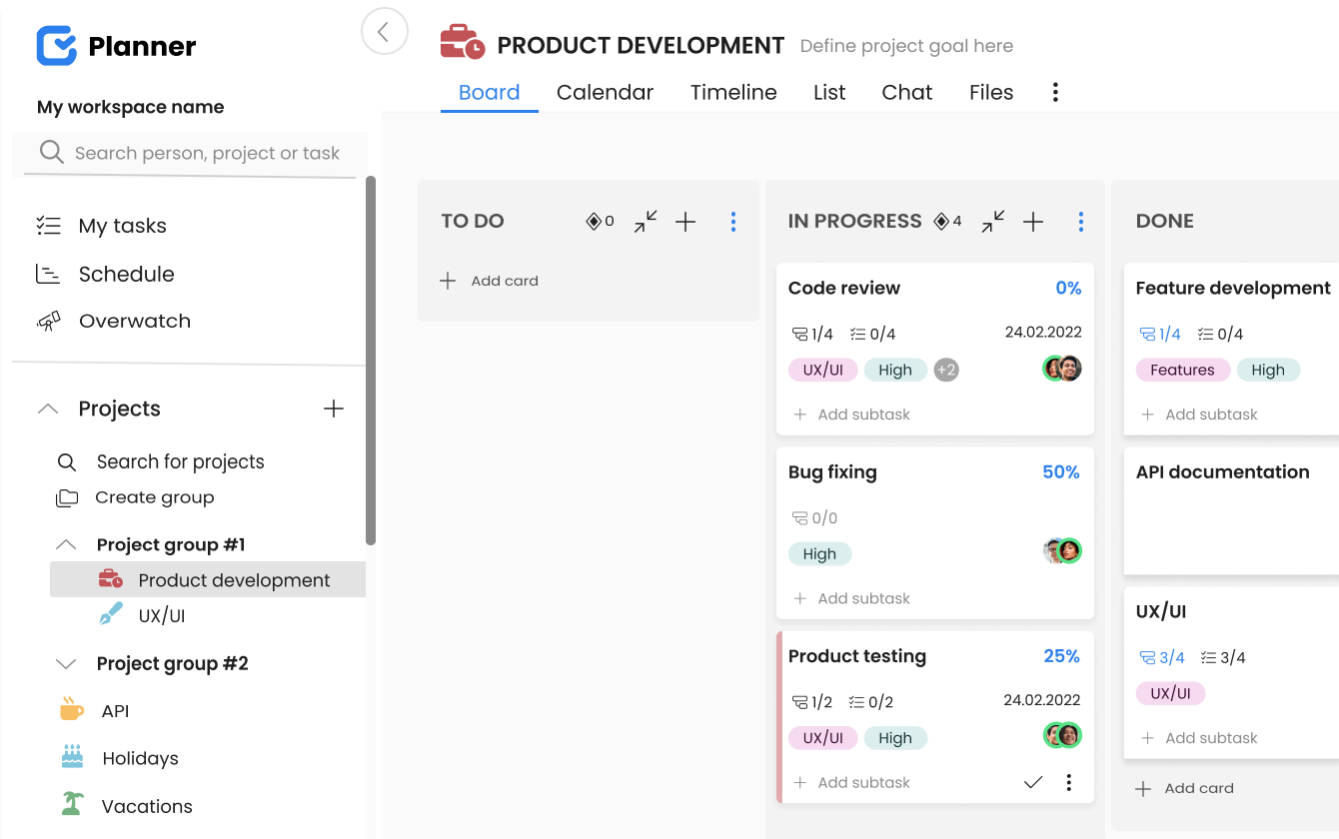Click Code review assignee avatars
Screen dimensions: 1339x839
(1063, 369)
